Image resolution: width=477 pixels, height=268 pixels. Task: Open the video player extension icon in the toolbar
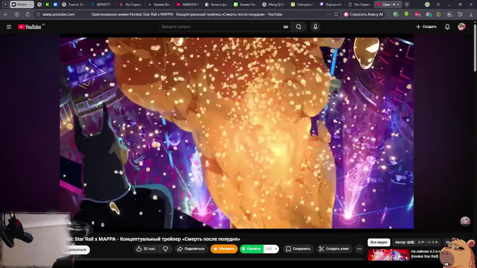pos(449,15)
